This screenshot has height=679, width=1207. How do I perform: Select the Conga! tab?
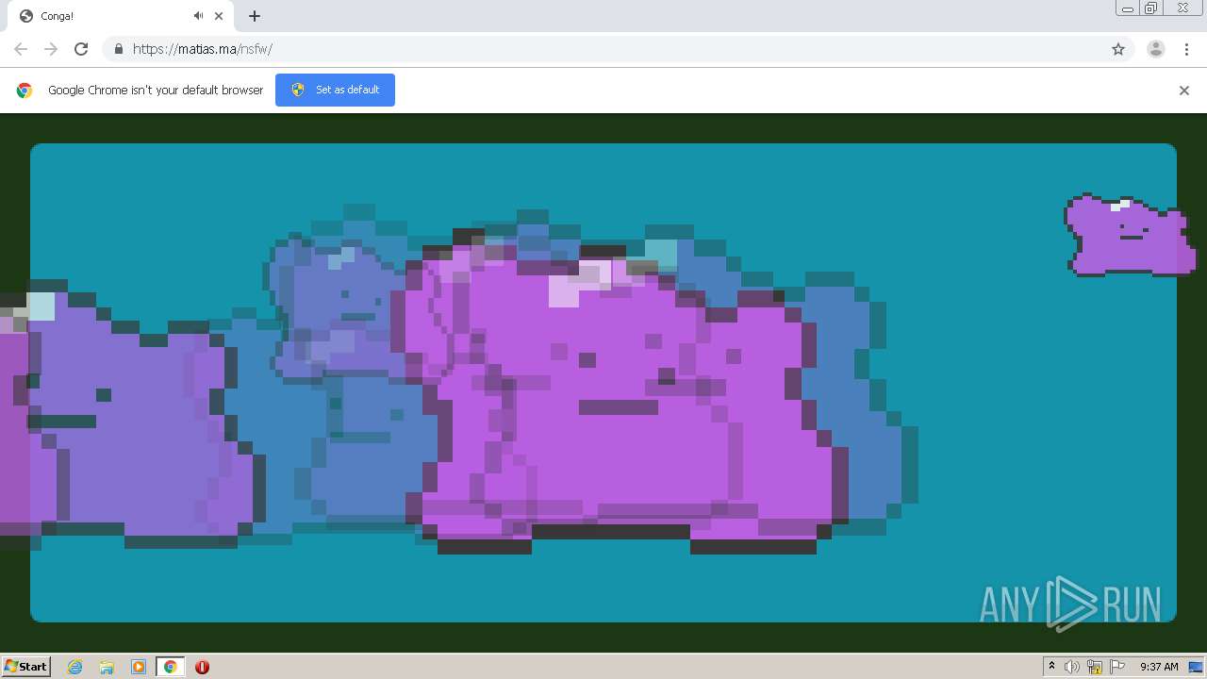(x=123, y=16)
